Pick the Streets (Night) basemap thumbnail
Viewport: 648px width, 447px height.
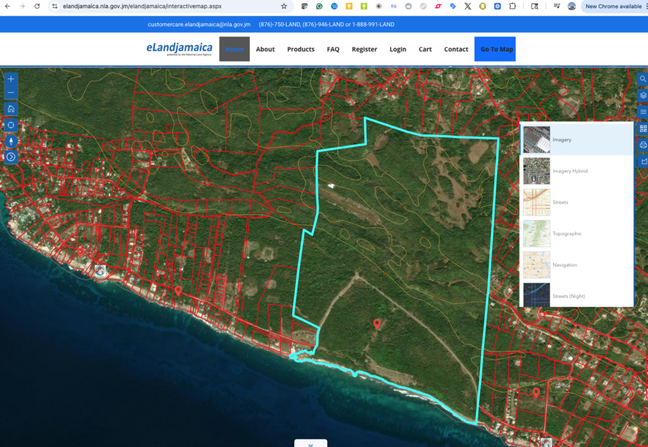(x=537, y=296)
